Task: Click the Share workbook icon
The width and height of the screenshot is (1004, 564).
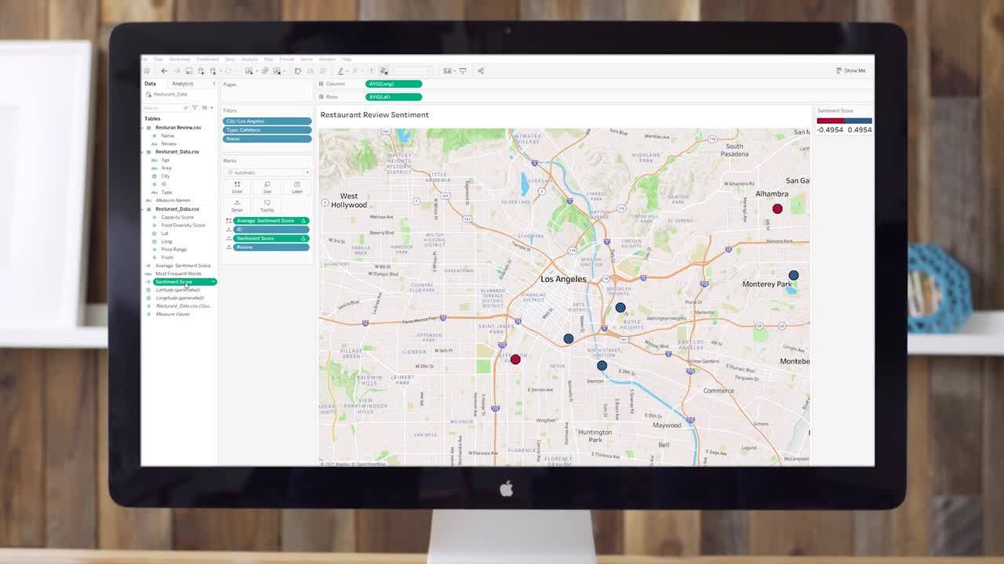Action: point(480,71)
